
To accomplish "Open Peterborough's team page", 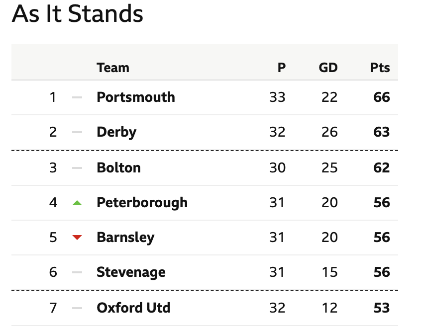I will click(142, 203).
